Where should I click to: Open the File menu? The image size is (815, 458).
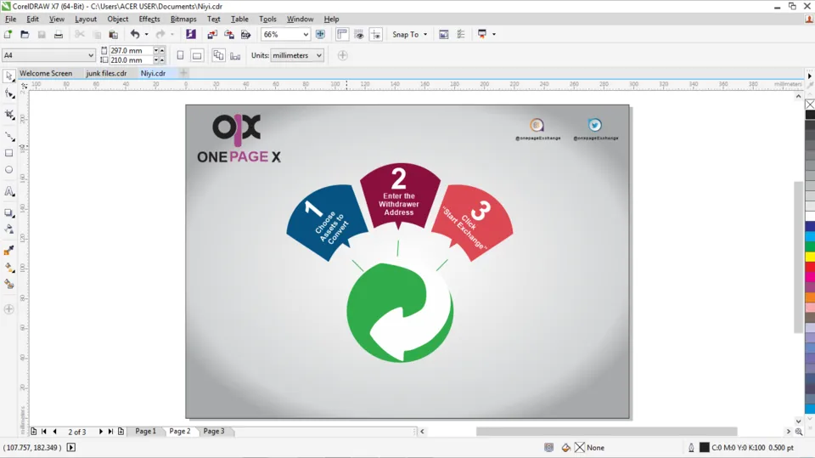[x=10, y=19]
